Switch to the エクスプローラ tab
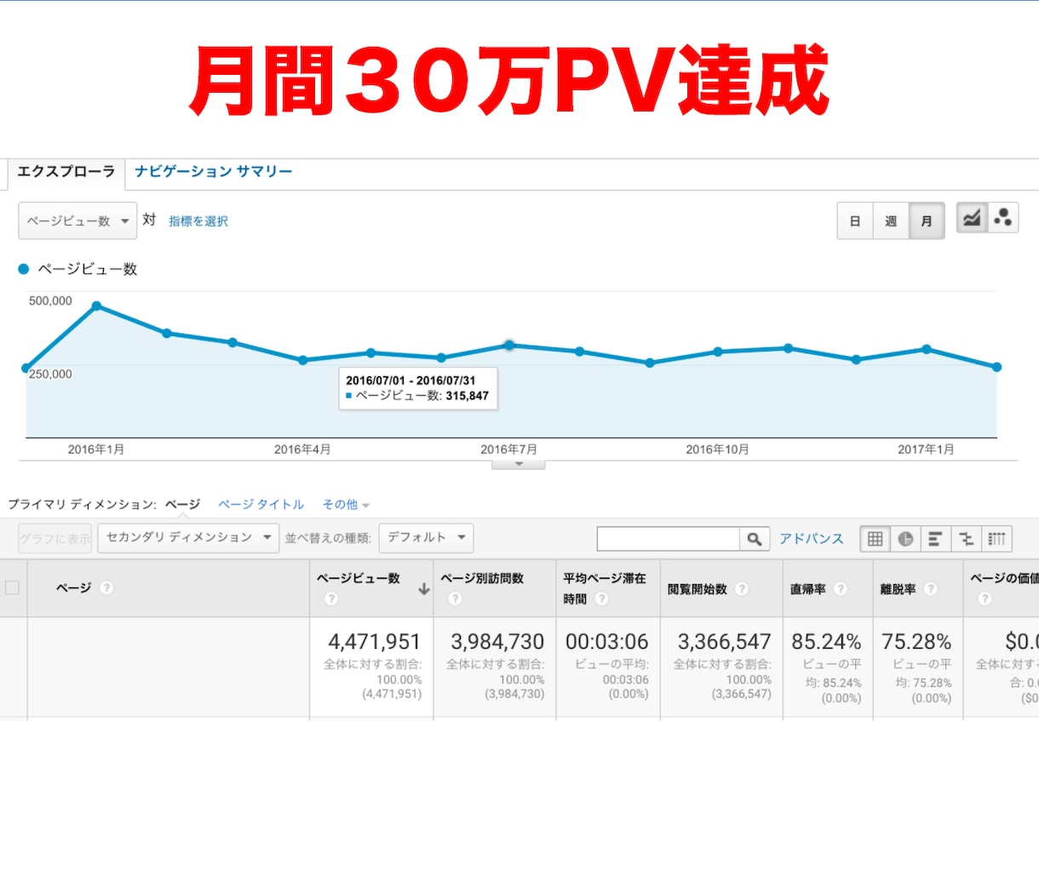 coord(66,172)
